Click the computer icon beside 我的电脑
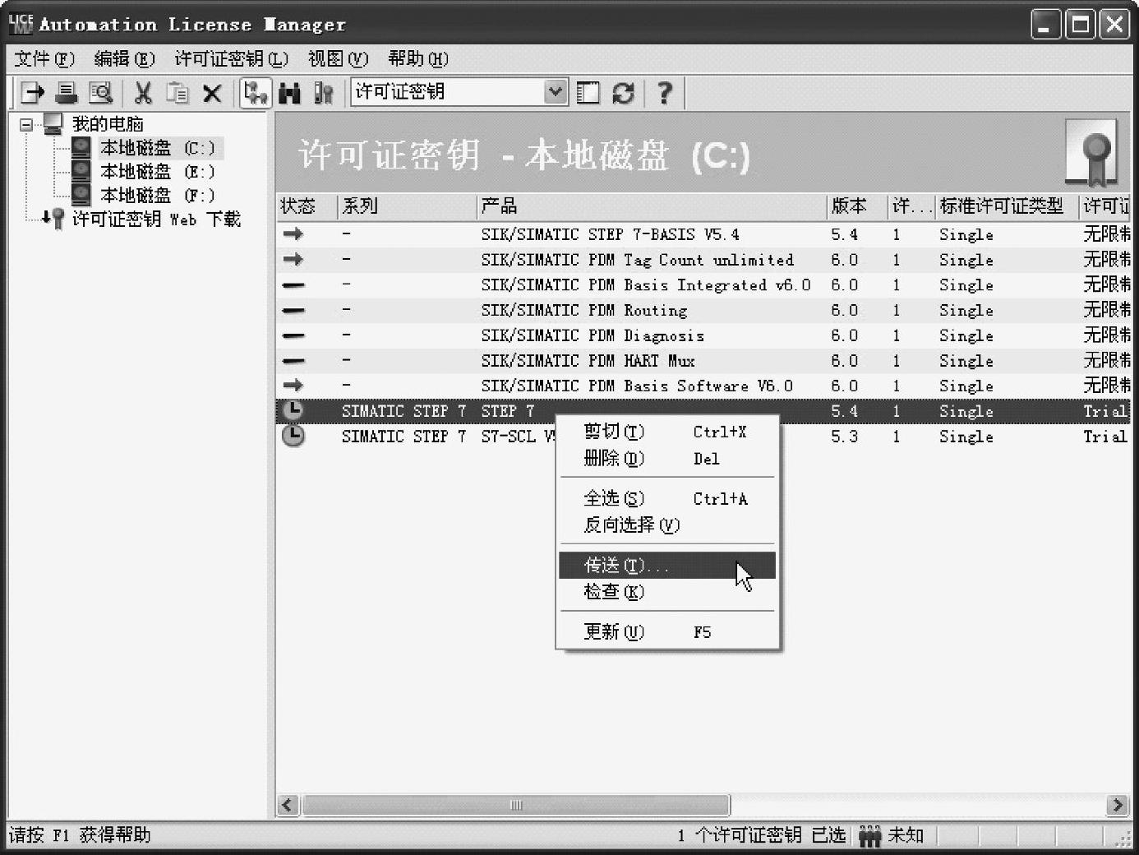The width and height of the screenshot is (1139, 855). point(53,124)
